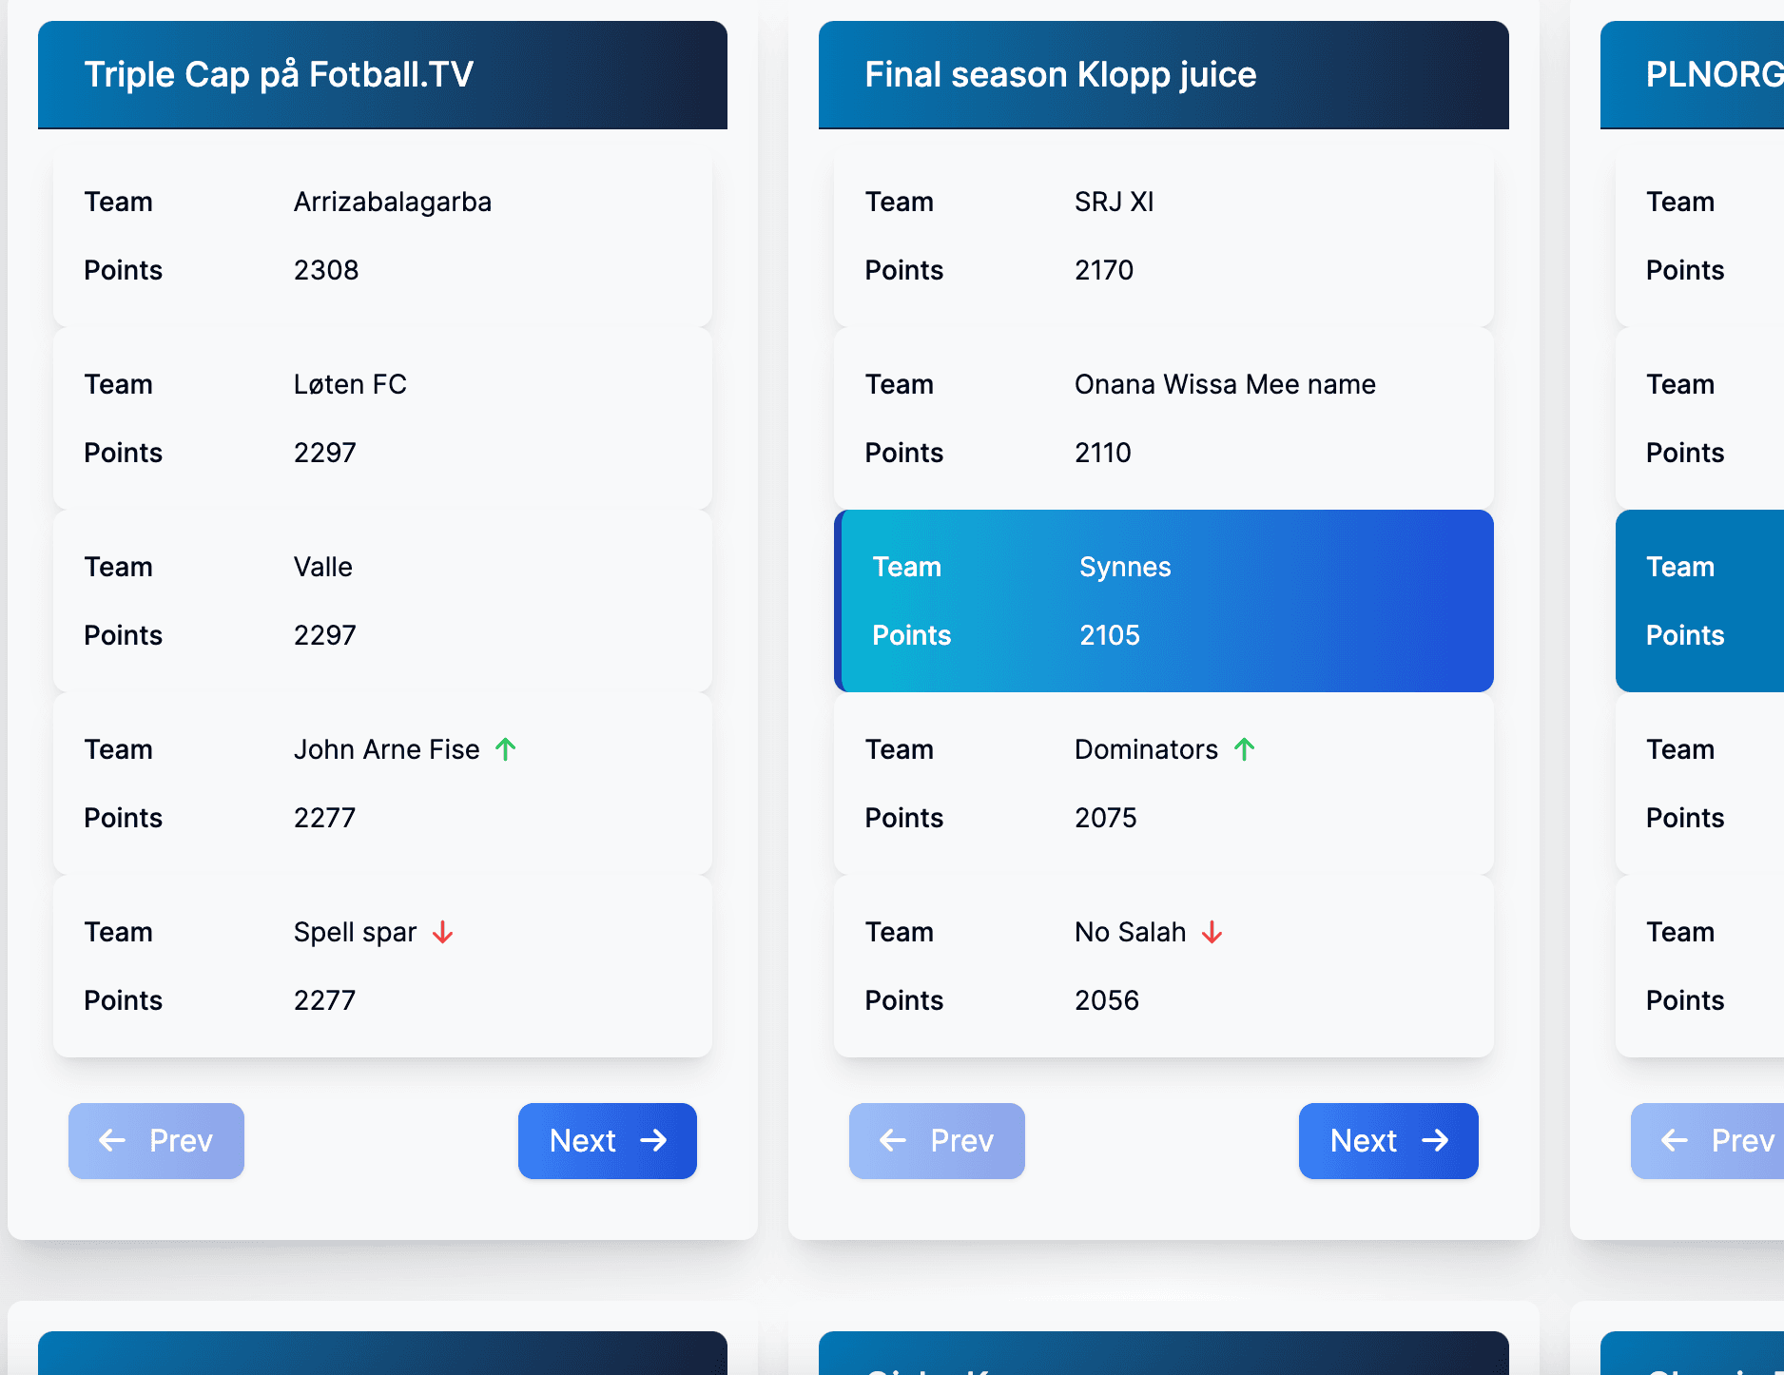Select the highlighted team row under PLNORG
The height and width of the screenshot is (1375, 1784).
(x=1712, y=601)
